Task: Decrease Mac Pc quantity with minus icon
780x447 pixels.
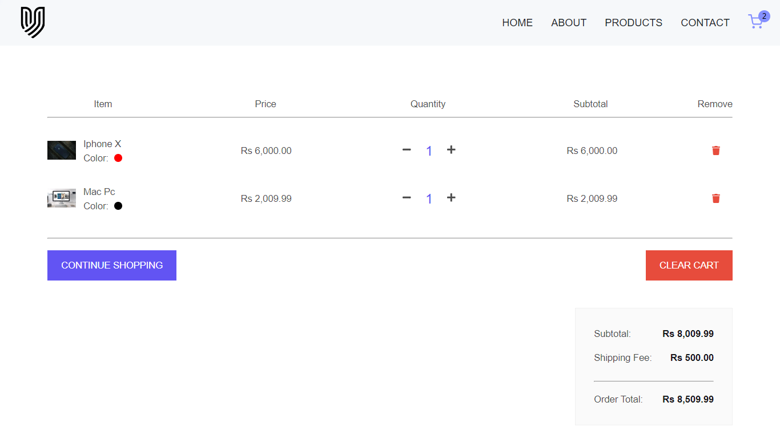Action: click(407, 198)
